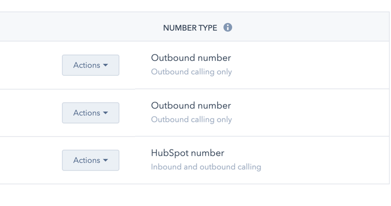Click the NUMBER TYPE column header
Image resolution: width=391 pixels, height=206 pixels.
point(190,27)
